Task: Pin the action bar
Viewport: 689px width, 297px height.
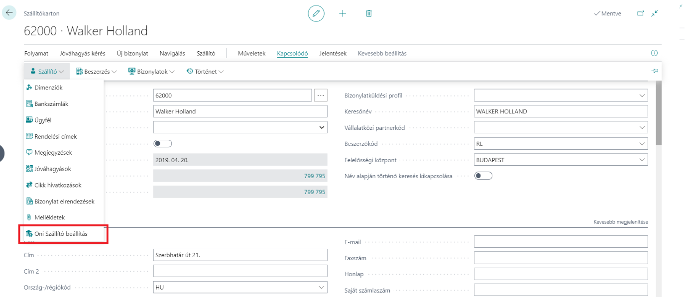Action: pos(655,71)
